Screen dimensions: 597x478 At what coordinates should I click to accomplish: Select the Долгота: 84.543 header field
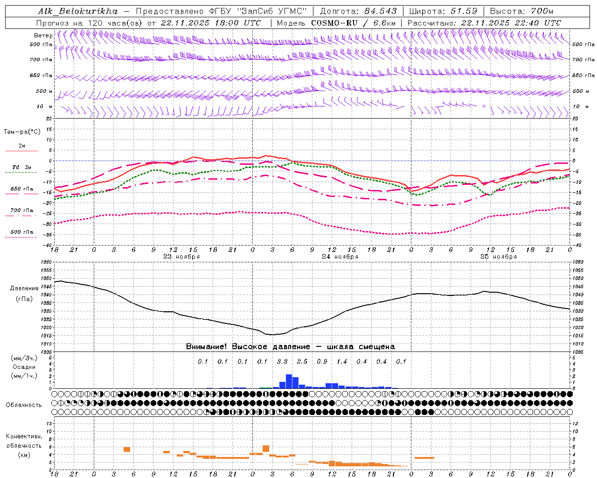click(x=359, y=11)
